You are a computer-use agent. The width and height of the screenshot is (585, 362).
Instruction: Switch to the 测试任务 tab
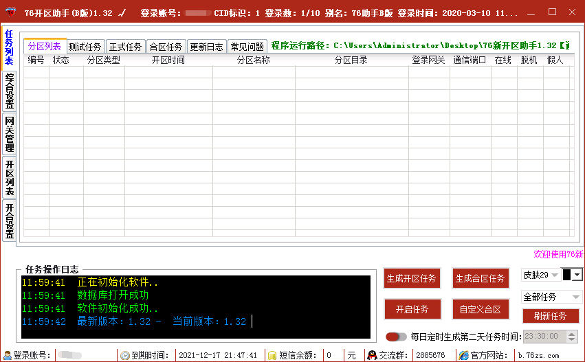point(85,47)
